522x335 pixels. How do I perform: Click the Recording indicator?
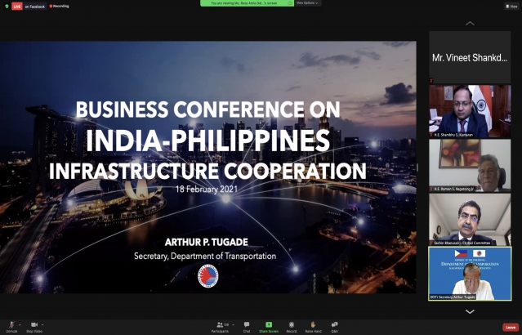tap(60, 6)
